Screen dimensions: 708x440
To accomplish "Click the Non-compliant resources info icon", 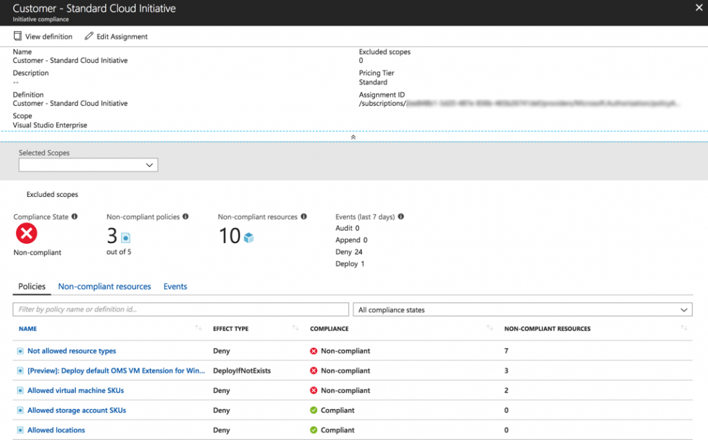I will coord(304,217).
